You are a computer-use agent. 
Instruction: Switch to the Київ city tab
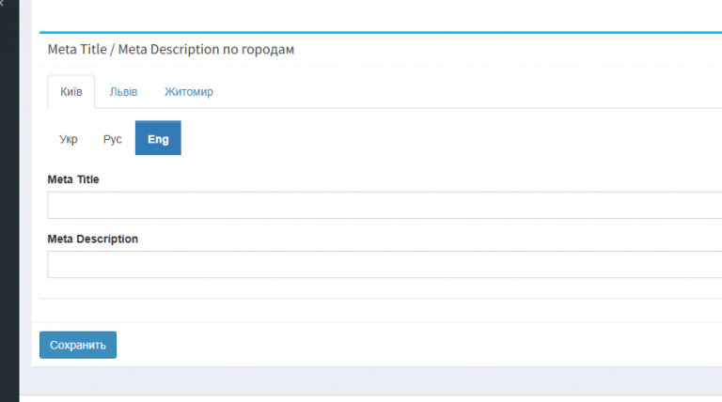tap(71, 91)
